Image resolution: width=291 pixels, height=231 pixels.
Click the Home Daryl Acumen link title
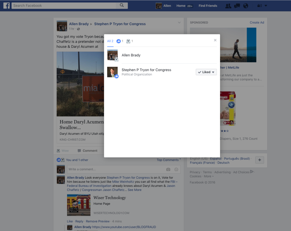click(x=82, y=124)
